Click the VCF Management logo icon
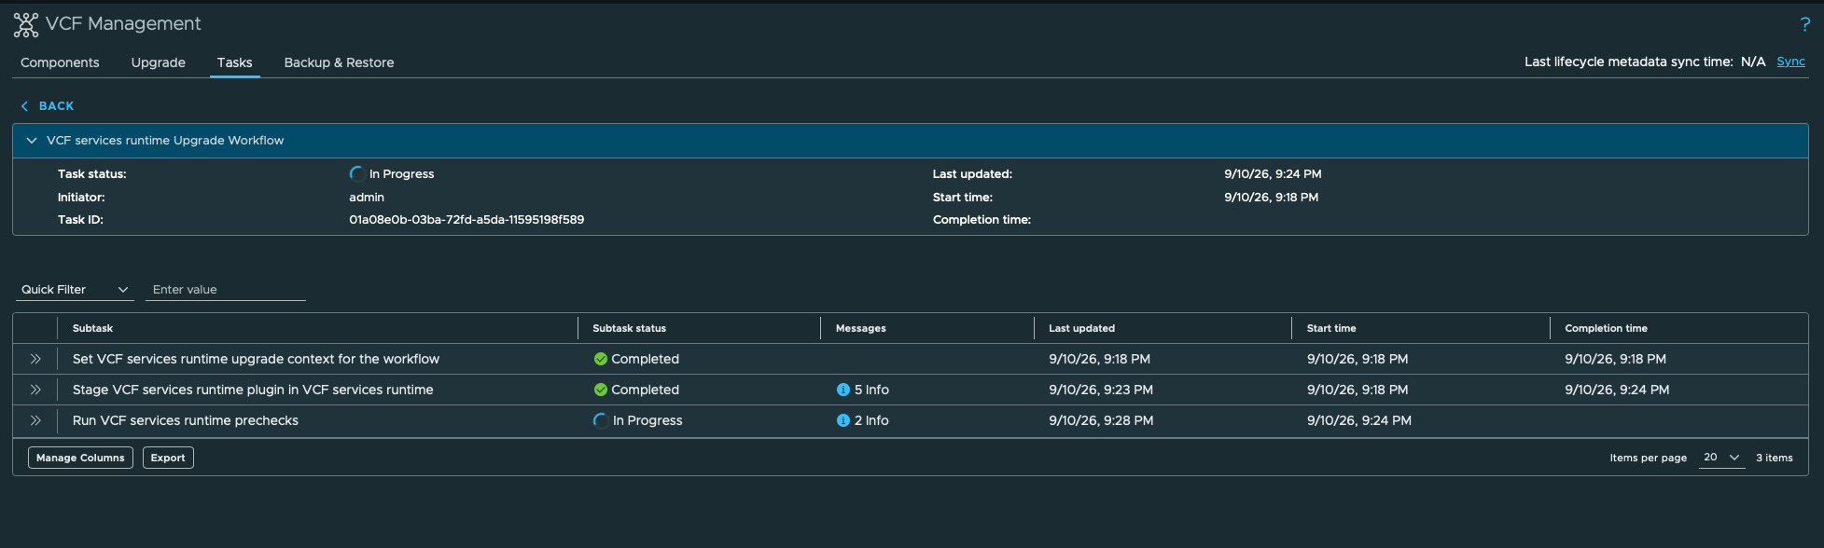Viewport: 1824px width, 548px height. 26,25
